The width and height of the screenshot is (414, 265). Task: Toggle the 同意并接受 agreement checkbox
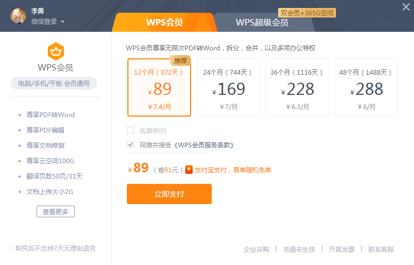pos(130,145)
